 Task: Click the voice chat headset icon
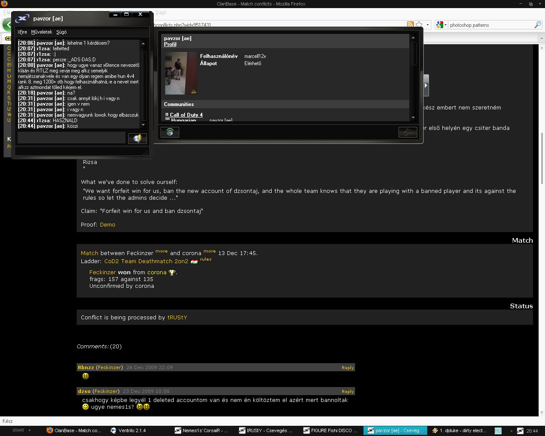(x=169, y=132)
